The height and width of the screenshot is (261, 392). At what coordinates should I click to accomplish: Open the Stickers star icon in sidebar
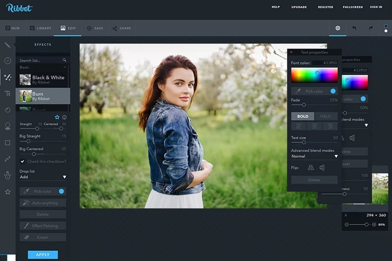(7, 191)
